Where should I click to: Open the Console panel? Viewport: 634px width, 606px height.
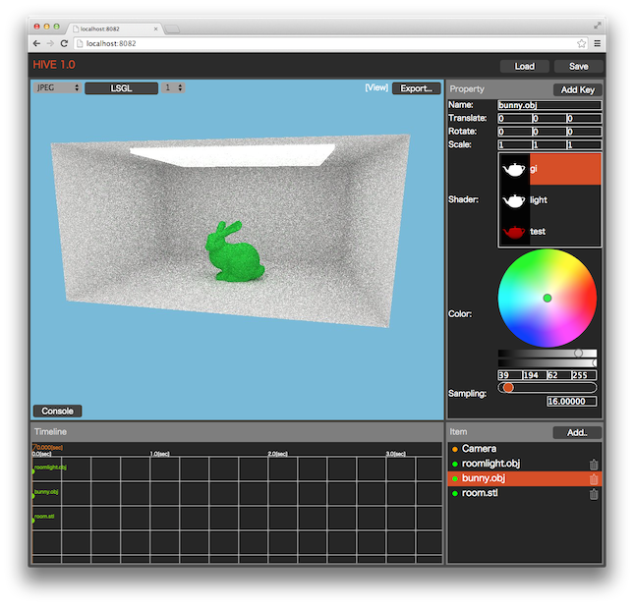click(57, 411)
